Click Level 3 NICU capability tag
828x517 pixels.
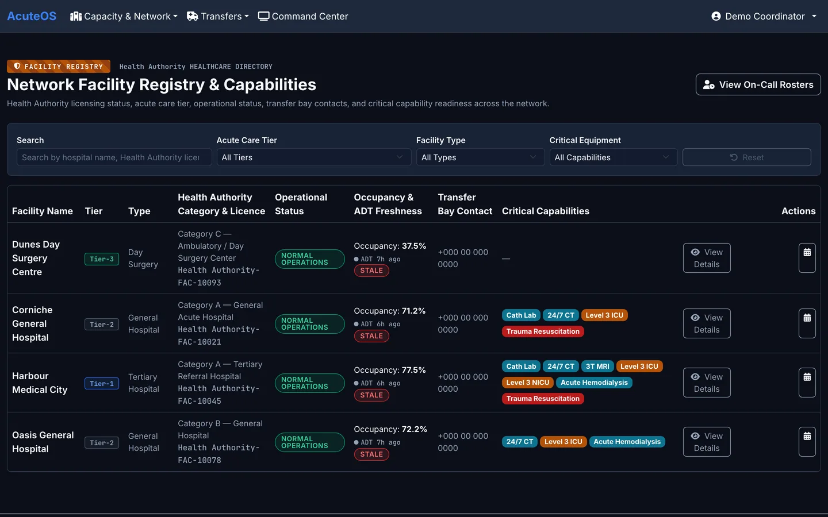coord(528,383)
